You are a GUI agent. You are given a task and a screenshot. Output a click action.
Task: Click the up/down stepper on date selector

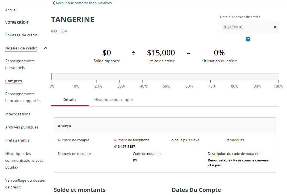click(x=275, y=27)
